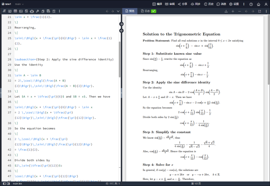
Task: Open preview pane more options dots
Action: 266,11
